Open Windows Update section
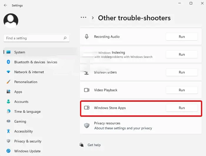The width and height of the screenshot is (206, 156). tap(27, 151)
